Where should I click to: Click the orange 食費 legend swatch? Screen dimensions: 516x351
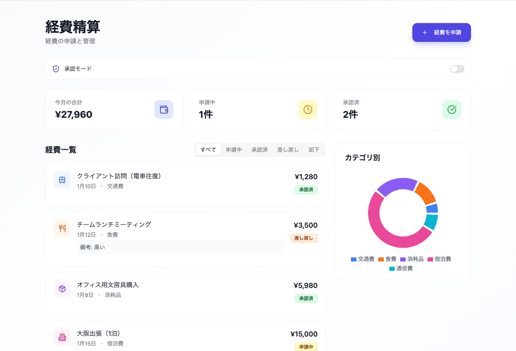[381, 259]
